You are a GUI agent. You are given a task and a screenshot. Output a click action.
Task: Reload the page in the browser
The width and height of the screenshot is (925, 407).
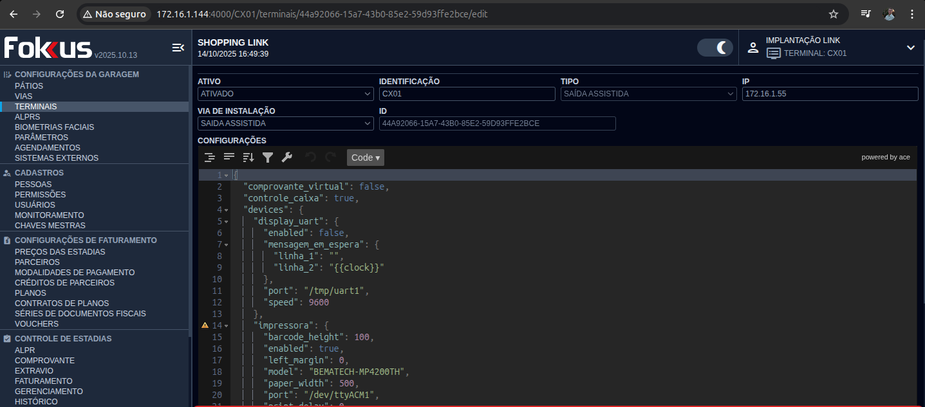pyautogui.click(x=60, y=14)
